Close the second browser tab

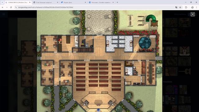[x=58, y=2]
